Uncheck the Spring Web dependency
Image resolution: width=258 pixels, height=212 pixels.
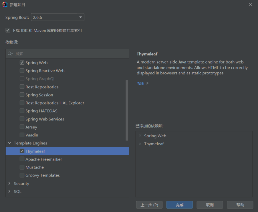point(22,63)
